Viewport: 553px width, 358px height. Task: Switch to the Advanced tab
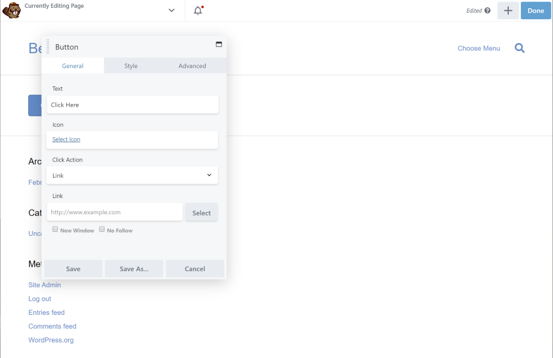click(192, 66)
